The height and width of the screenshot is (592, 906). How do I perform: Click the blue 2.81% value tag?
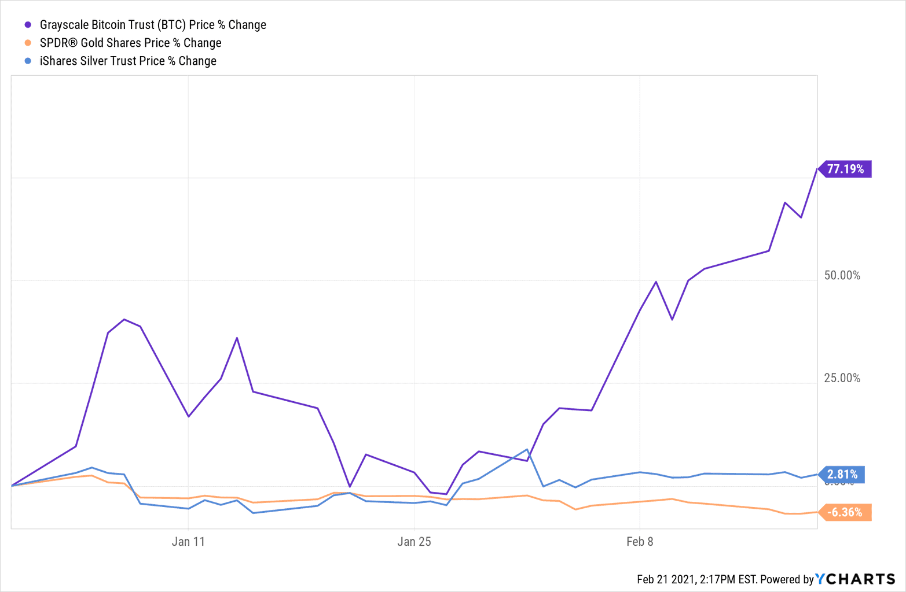pyautogui.click(x=842, y=475)
